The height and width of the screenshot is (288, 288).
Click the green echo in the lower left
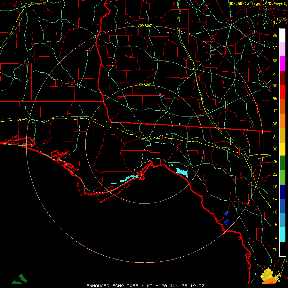tap(20, 279)
